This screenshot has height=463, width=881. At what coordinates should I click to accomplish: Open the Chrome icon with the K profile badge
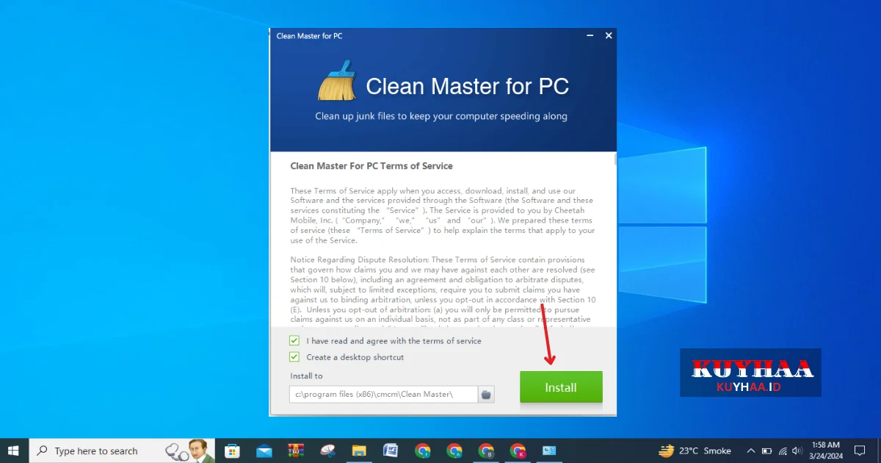pyautogui.click(x=518, y=451)
